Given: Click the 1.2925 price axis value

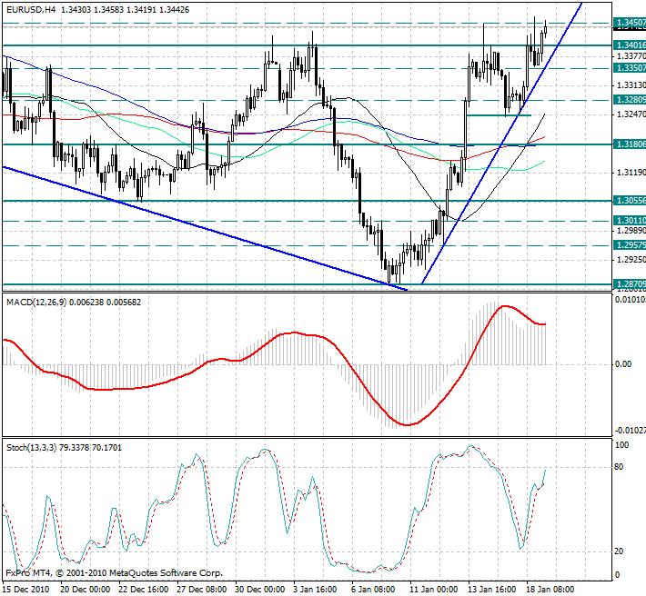Looking at the screenshot, I should pyautogui.click(x=631, y=260).
